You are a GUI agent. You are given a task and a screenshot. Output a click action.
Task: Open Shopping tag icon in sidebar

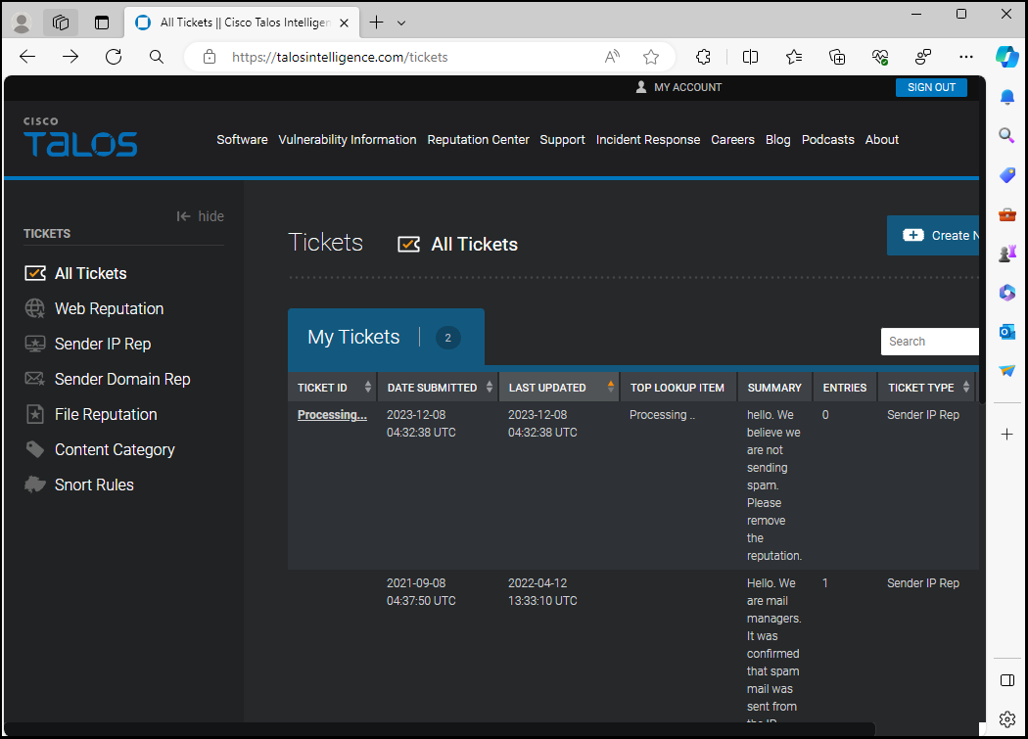(1007, 175)
